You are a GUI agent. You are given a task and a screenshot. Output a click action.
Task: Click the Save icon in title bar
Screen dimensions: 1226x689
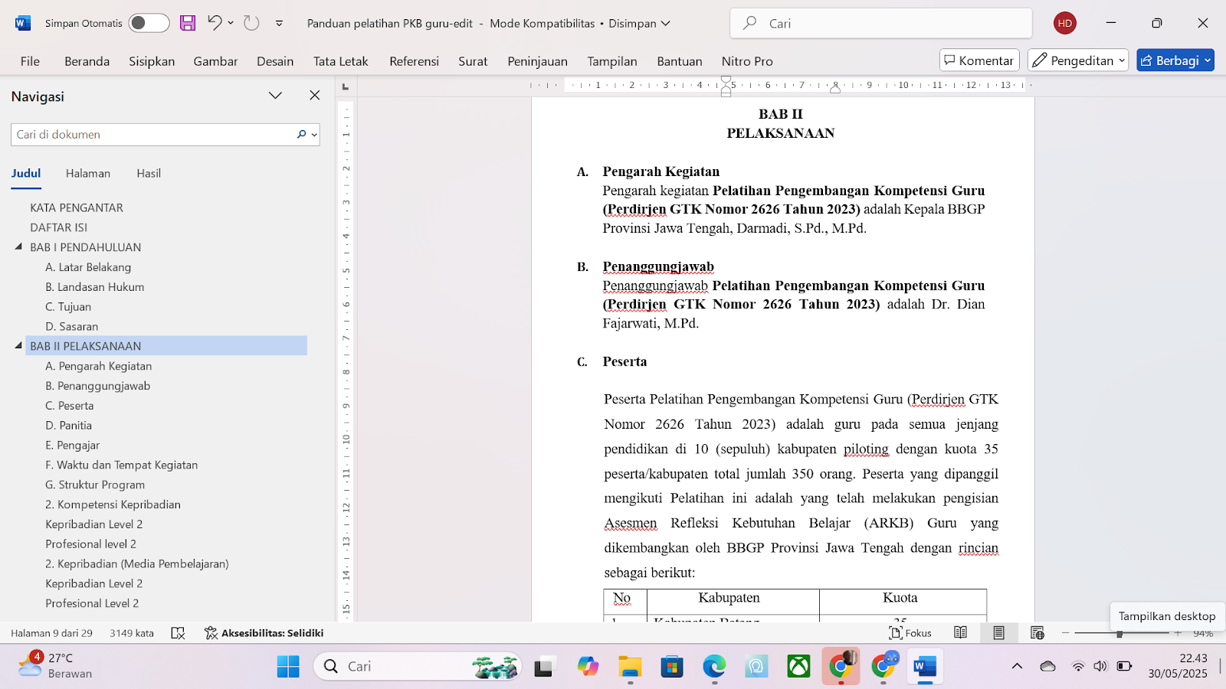(188, 23)
